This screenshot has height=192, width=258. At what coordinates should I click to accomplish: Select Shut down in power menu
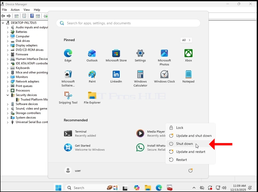[x=190, y=144]
